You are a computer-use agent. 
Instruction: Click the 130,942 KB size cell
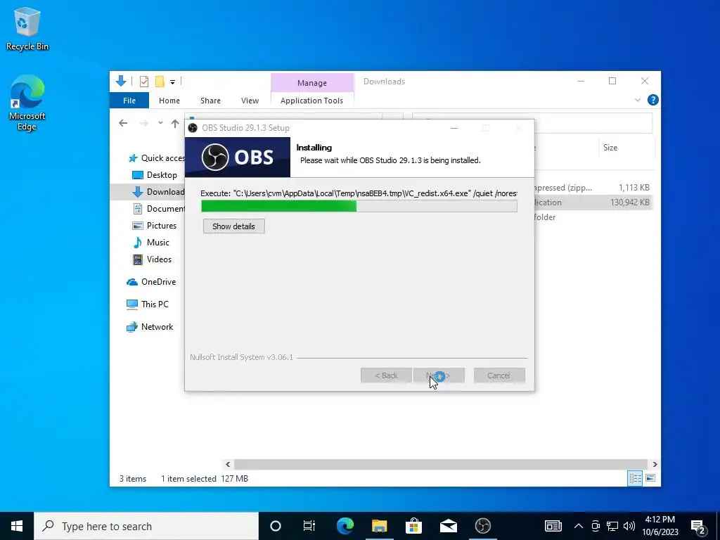(x=629, y=202)
